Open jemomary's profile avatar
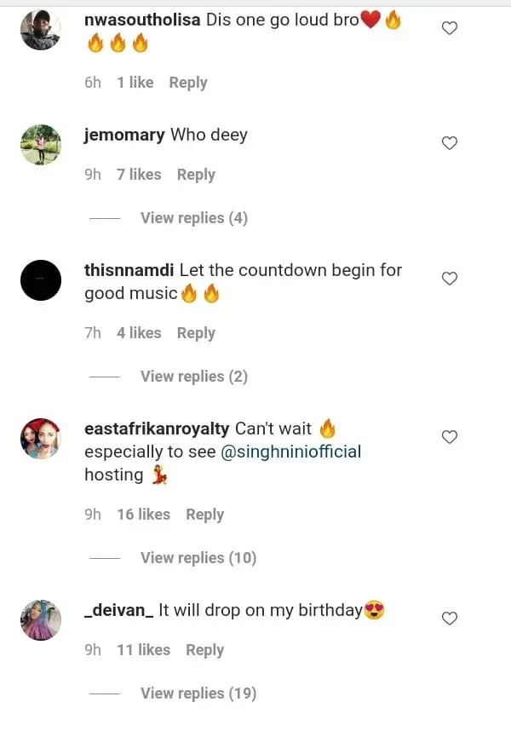The width and height of the screenshot is (511, 731). tap(41, 144)
